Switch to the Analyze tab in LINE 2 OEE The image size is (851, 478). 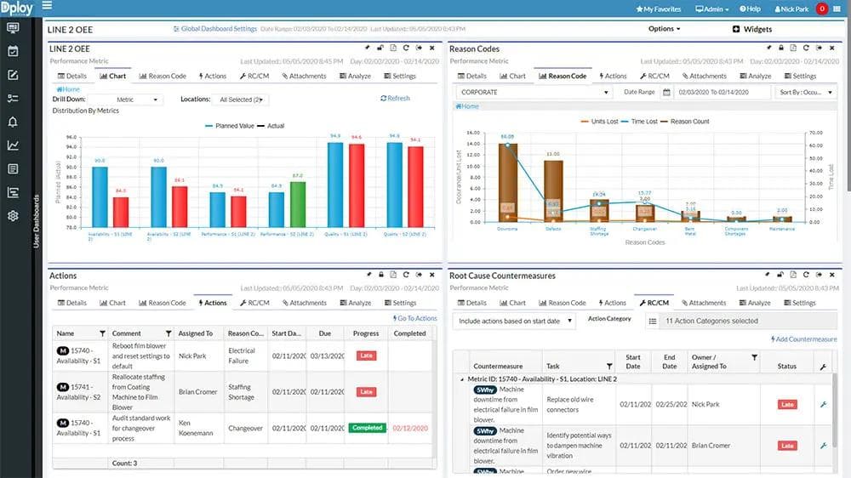pyautogui.click(x=355, y=76)
